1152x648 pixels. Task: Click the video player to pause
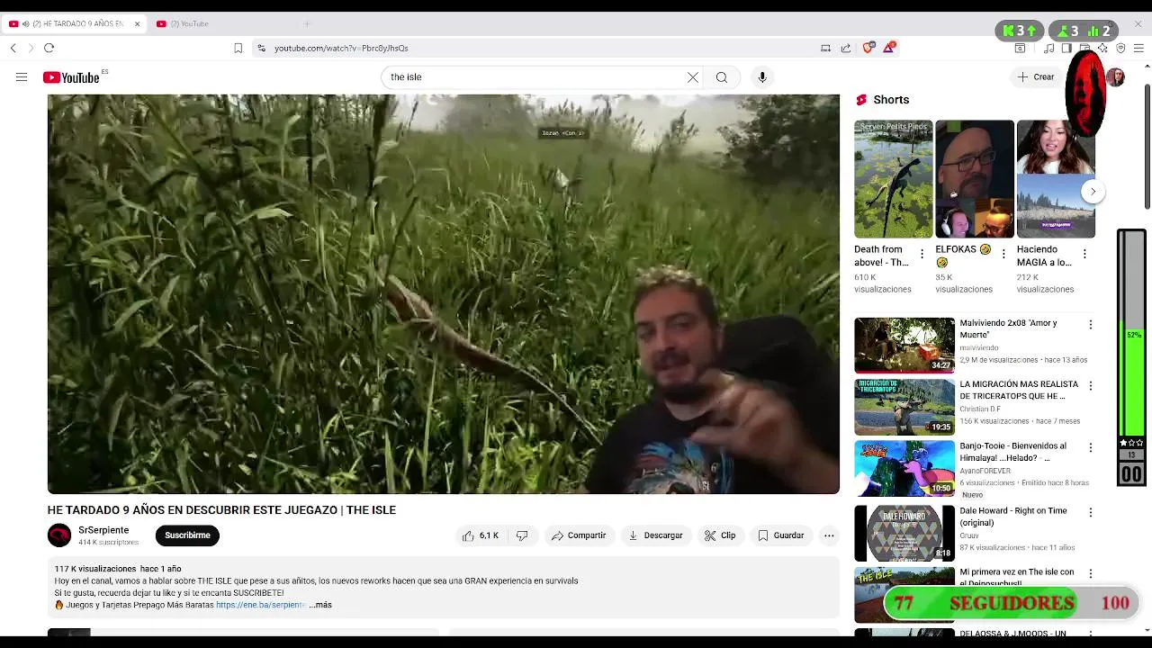coord(444,294)
